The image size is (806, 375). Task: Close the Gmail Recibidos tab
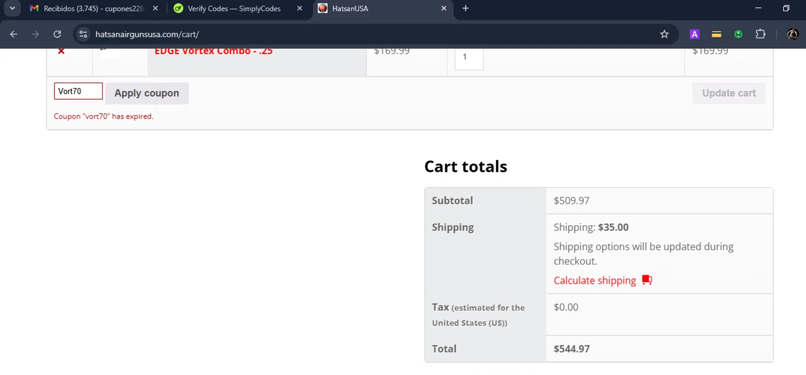(x=155, y=9)
